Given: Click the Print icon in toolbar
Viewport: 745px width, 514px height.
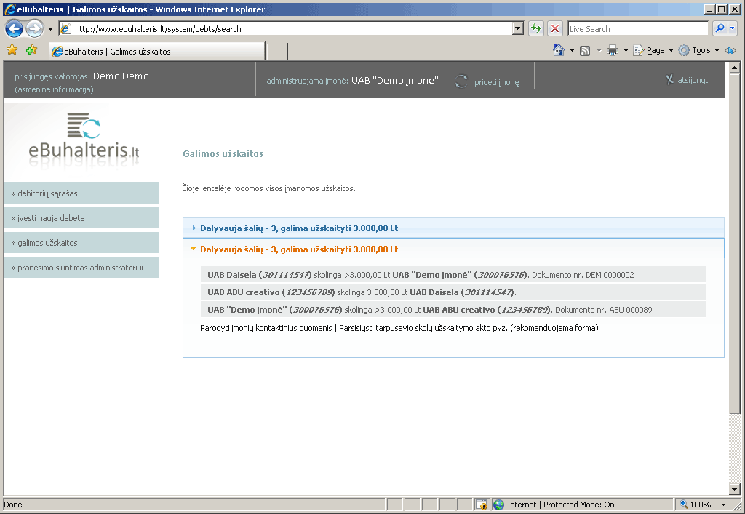Looking at the screenshot, I should tap(613, 50).
